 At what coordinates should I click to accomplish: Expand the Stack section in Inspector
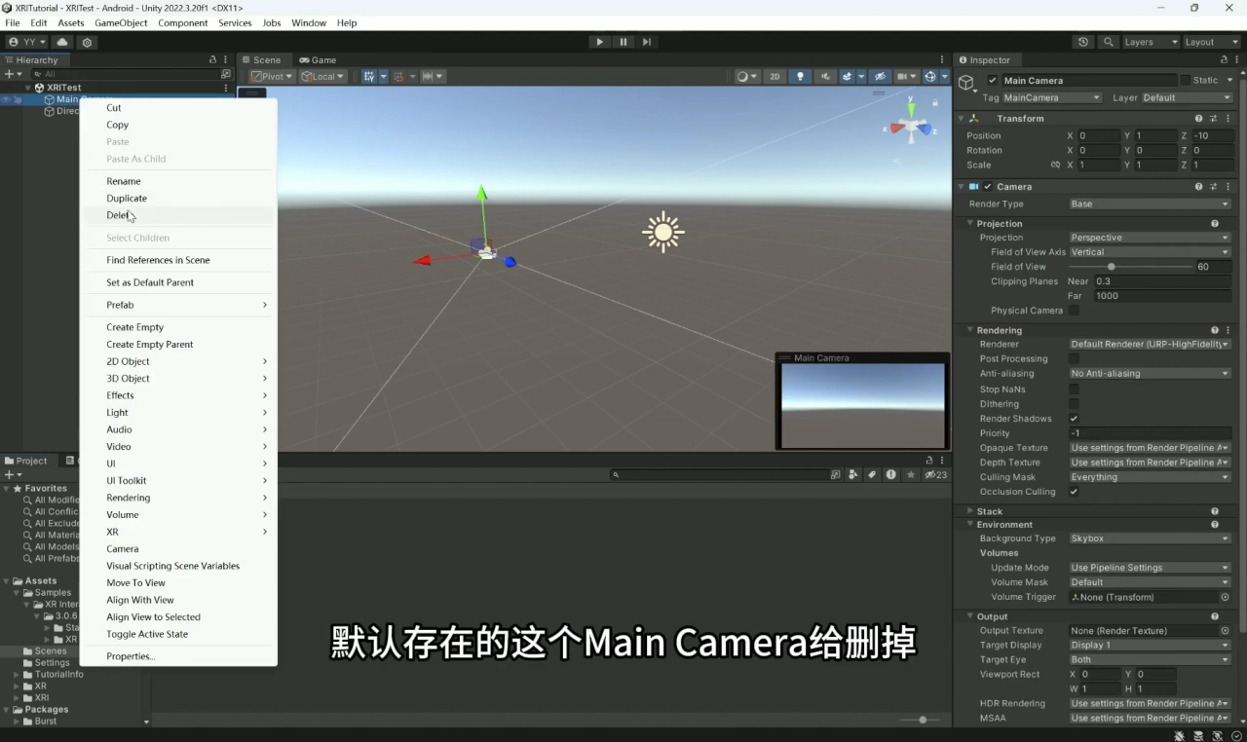[970, 511]
